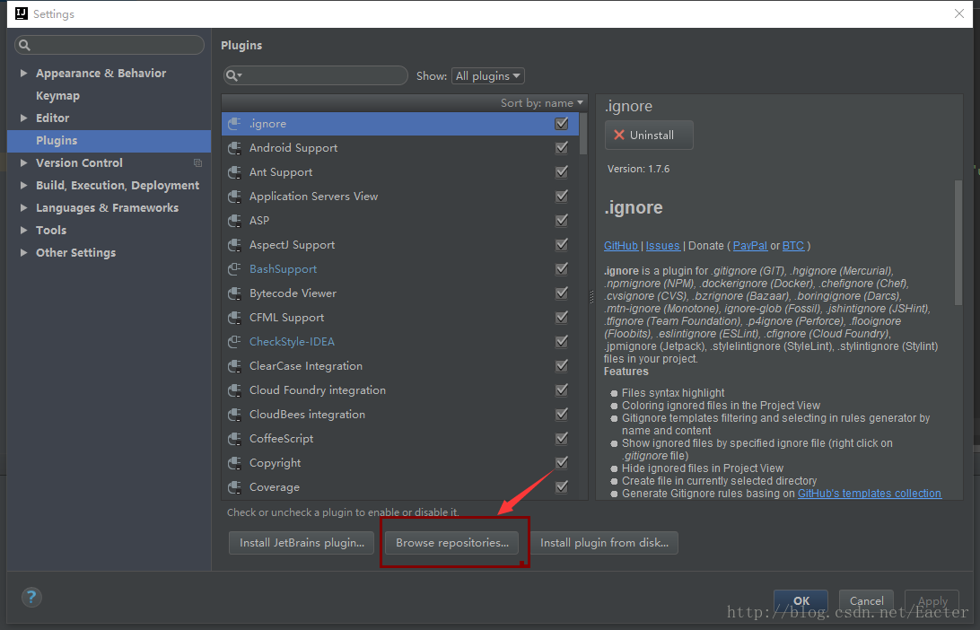The height and width of the screenshot is (630, 980).
Task: Click the IntelliJ logo in title bar
Action: 22,13
